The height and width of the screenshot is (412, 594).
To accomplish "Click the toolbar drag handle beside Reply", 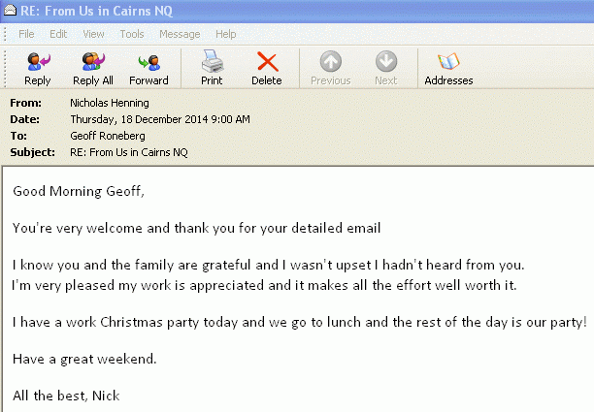I will (x=5, y=68).
